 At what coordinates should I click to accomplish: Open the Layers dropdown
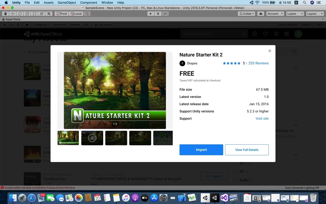[x=294, y=14]
